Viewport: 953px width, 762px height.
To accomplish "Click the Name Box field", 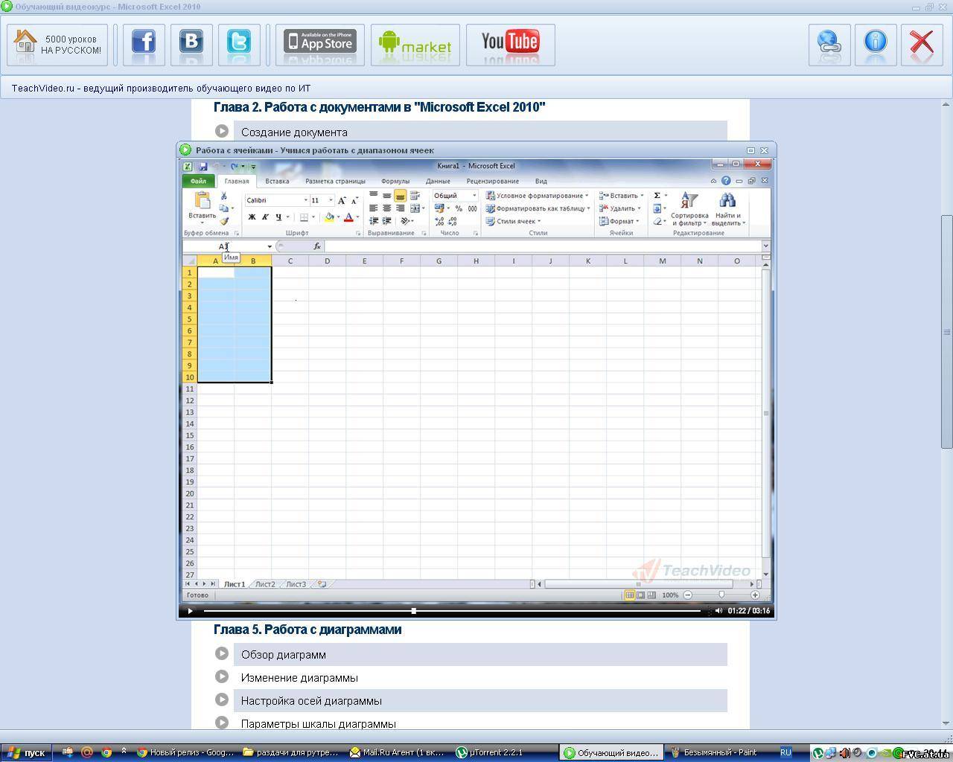I will pos(228,246).
